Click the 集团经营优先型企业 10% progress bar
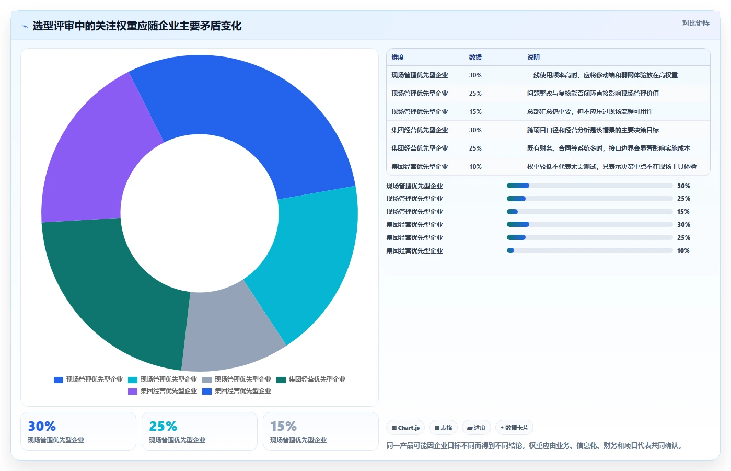 pyautogui.click(x=590, y=250)
